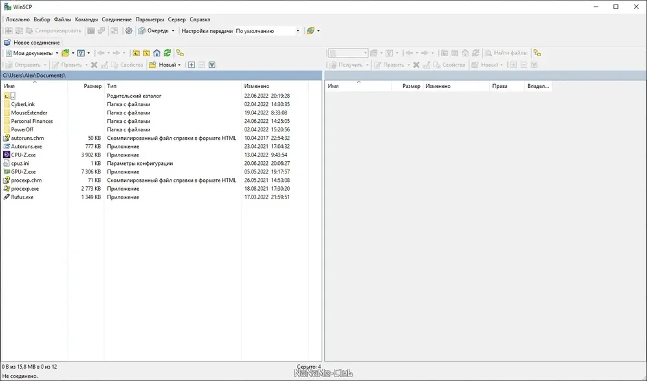This screenshot has height=381, width=647.
Task: Open the Файлы menu
Action: tap(63, 19)
